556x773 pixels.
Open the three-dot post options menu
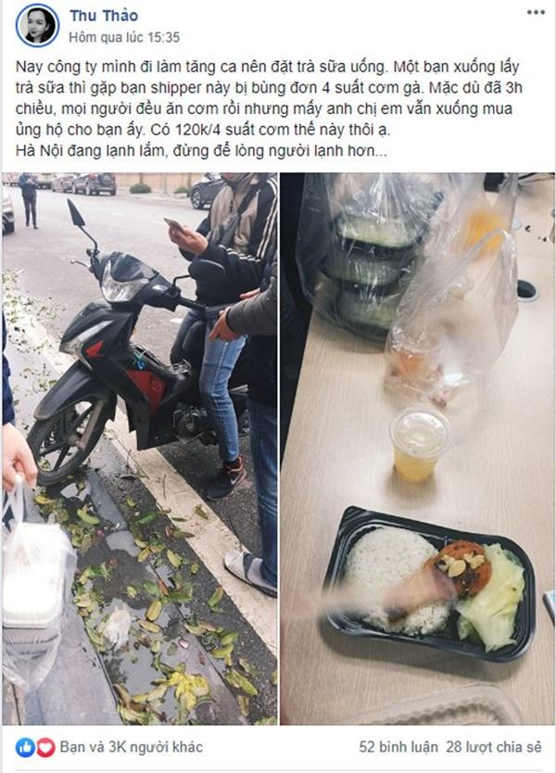(x=536, y=12)
